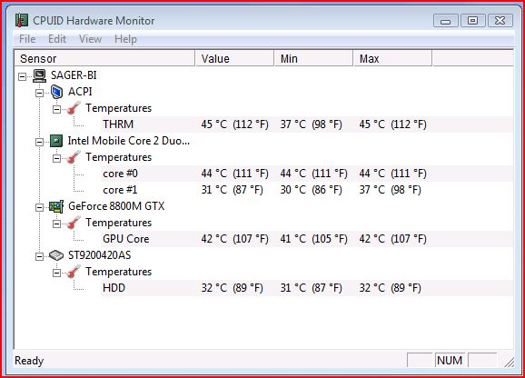Click core #1 current value 31 °C (87 °F)
This screenshot has height=378, width=525.
232,190
